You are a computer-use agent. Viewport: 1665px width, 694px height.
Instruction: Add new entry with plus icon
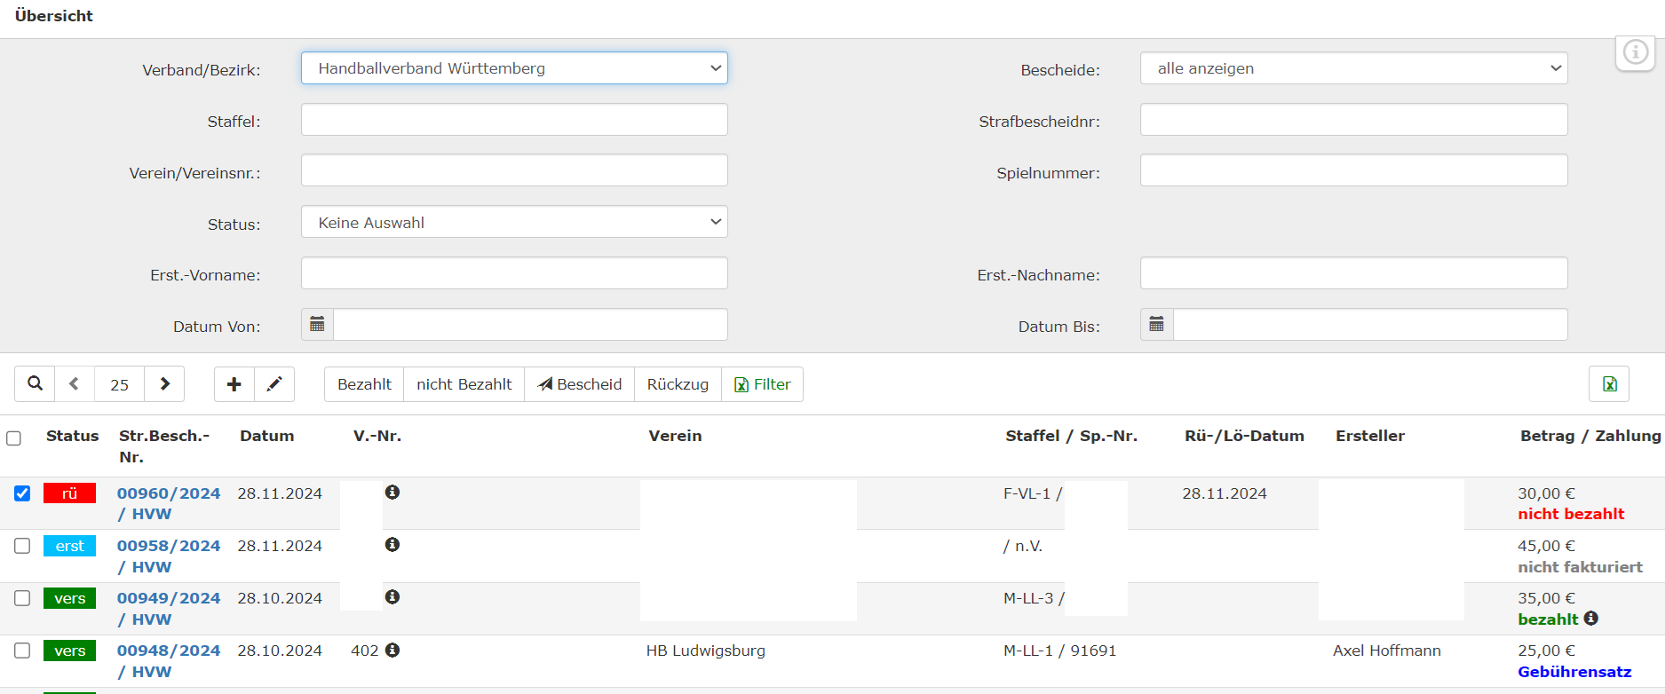tap(234, 384)
